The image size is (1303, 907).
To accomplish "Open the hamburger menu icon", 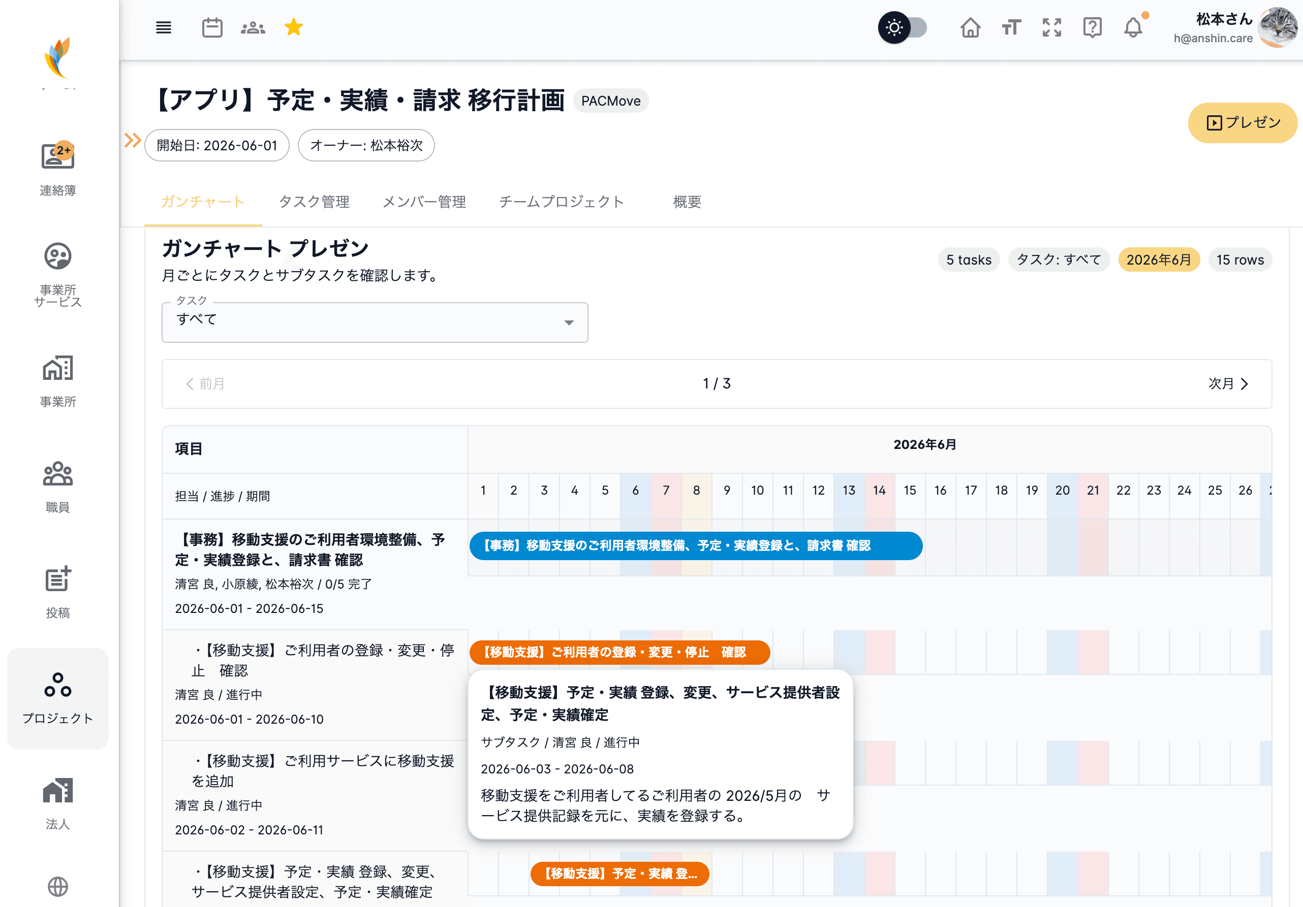I will point(164,27).
